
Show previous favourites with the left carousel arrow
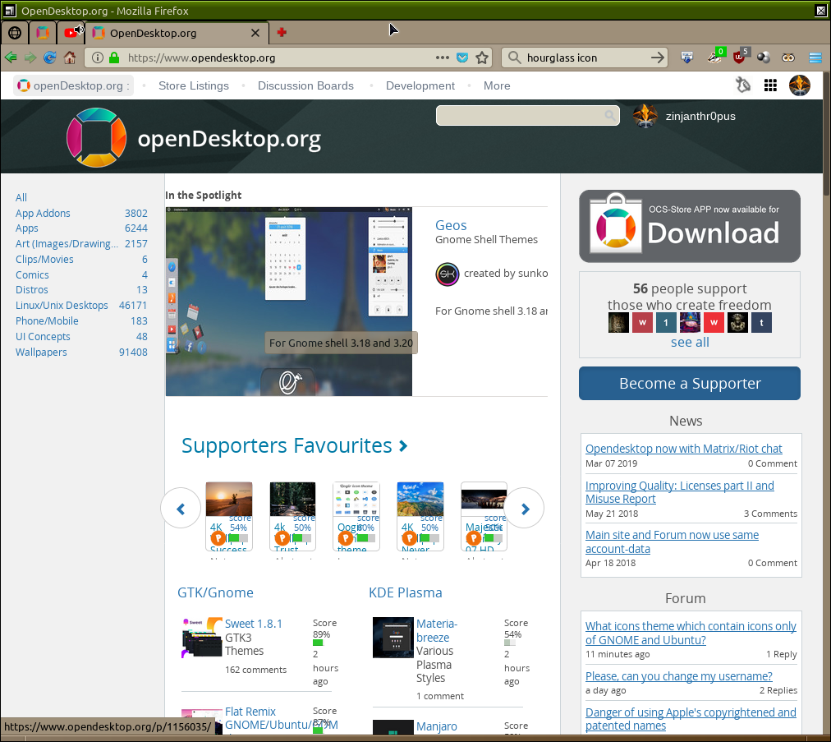181,509
